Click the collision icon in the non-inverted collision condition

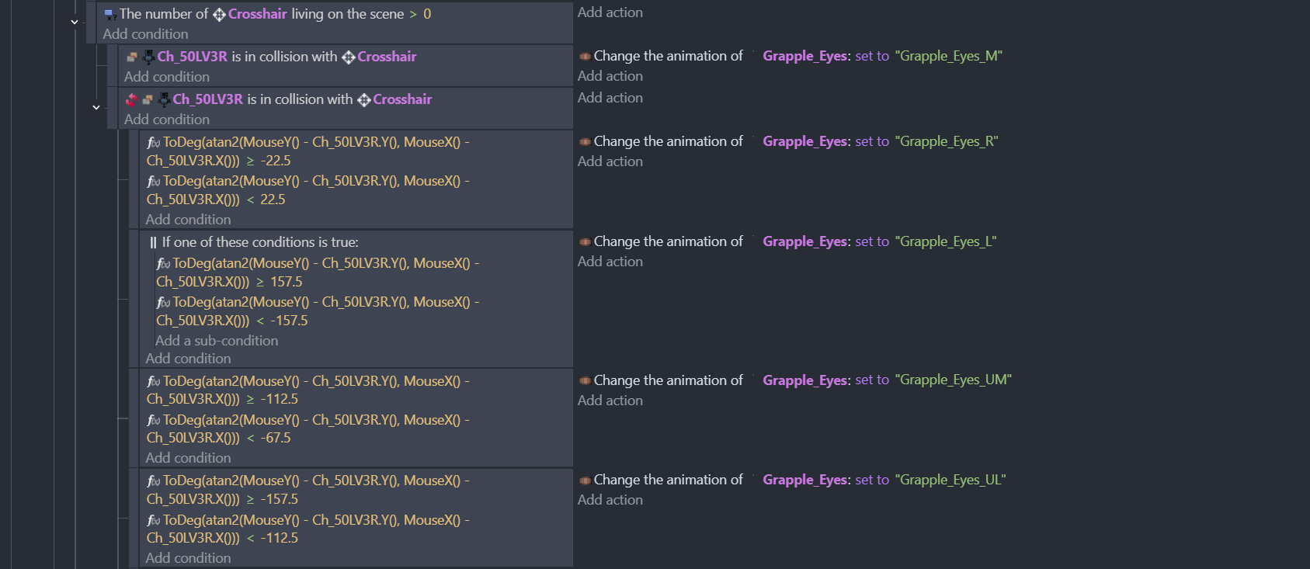[x=132, y=57]
